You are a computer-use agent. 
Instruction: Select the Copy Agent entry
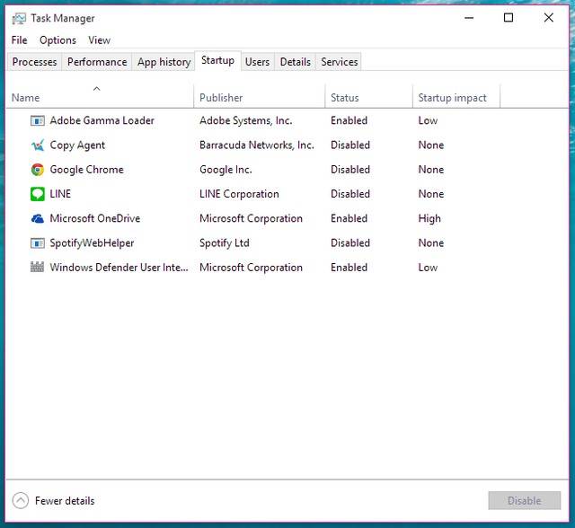77,145
